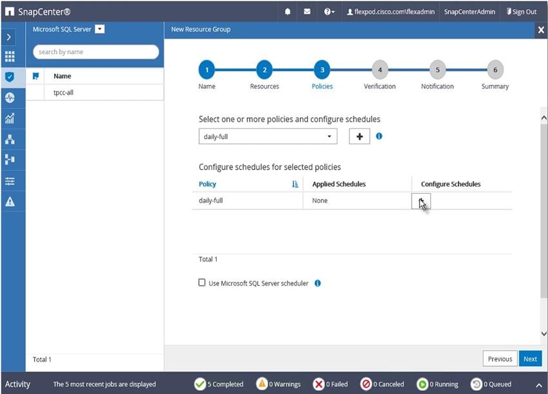
Task: Open the notifications bell icon
Action: point(288,12)
